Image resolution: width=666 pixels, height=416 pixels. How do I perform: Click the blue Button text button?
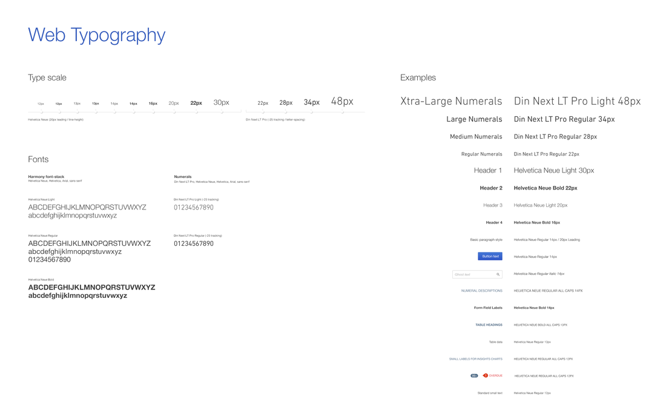[490, 256]
